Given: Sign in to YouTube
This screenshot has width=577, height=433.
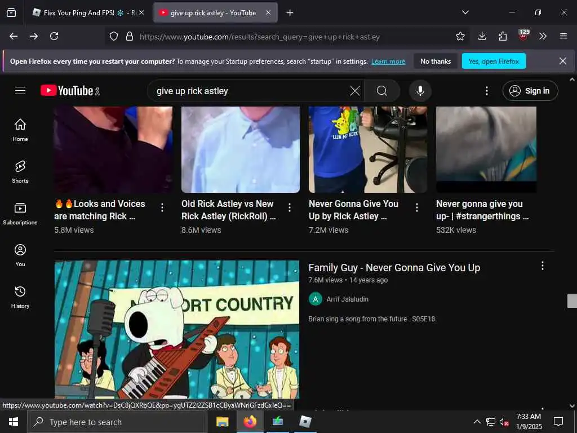Looking at the screenshot, I should (530, 91).
